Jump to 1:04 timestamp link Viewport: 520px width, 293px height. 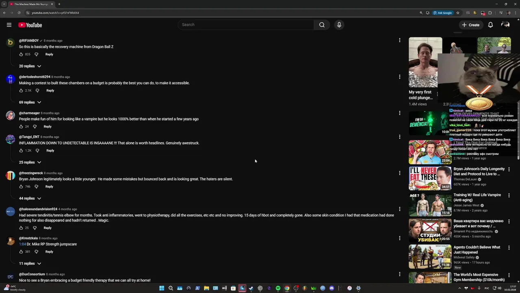click(22, 244)
